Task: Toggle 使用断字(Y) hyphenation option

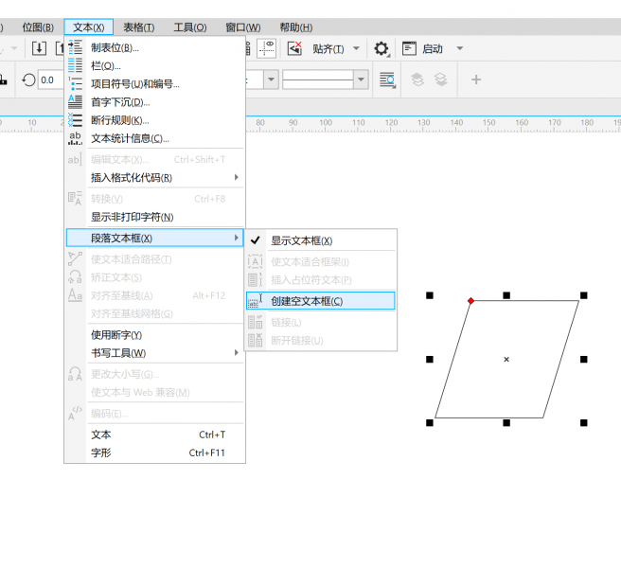Action: [155, 335]
